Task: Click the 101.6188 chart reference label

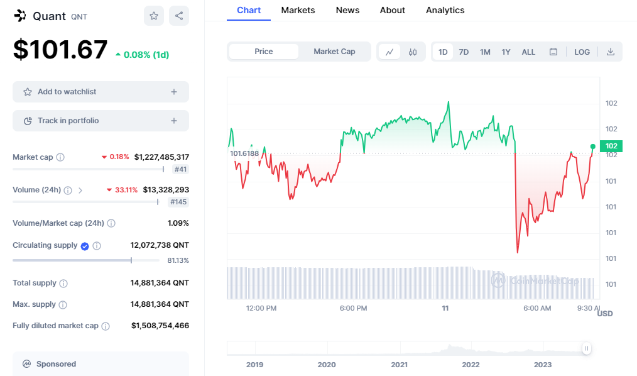Action: point(244,153)
